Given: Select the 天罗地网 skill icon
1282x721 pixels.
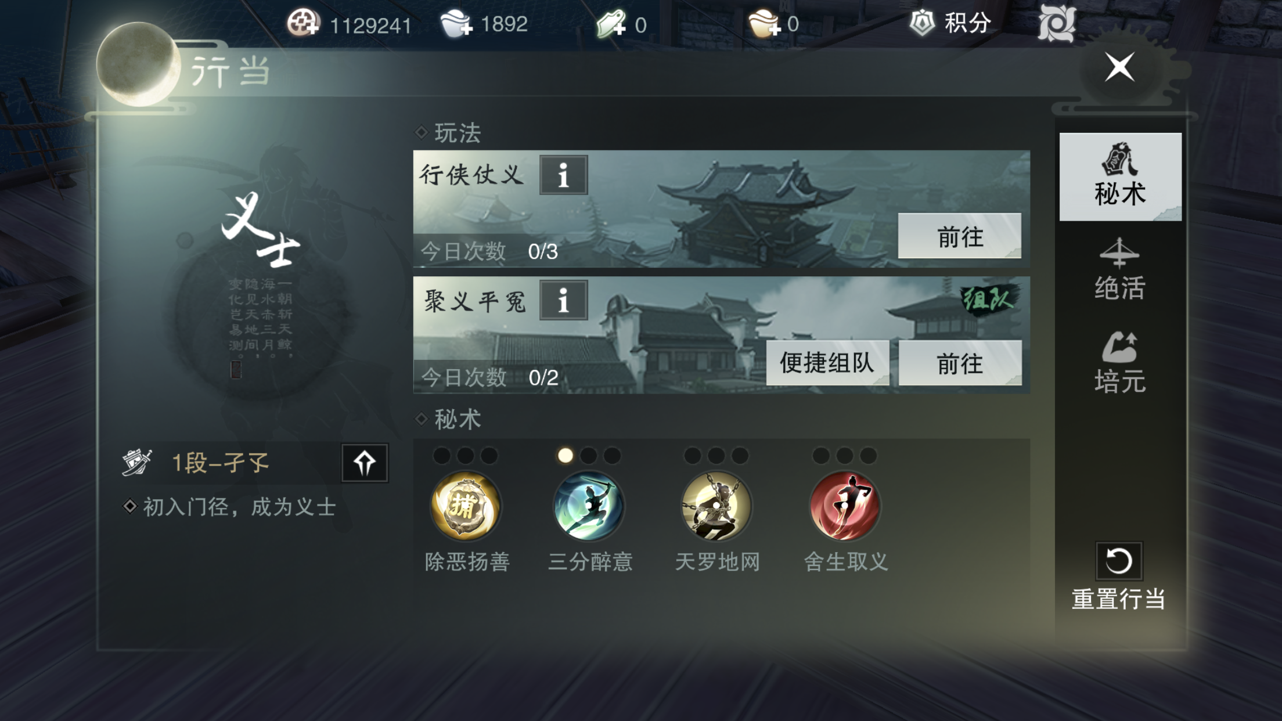Looking at the screenshot, I should [716, 506].
